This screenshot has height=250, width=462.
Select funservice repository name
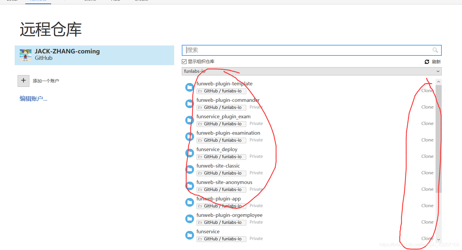[x=208, y=232]
